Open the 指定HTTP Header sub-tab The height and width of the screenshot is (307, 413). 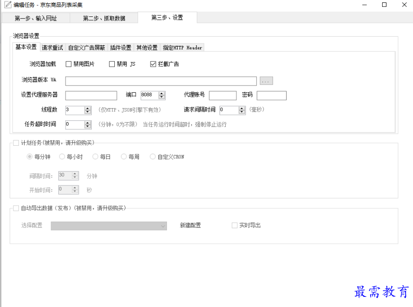[x=182, y=48]
